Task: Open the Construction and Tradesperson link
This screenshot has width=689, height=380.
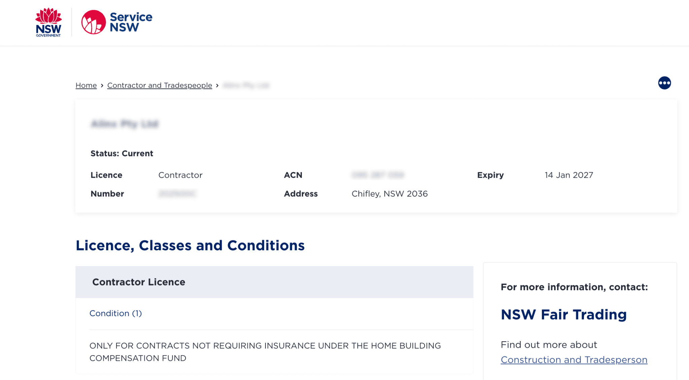Action: 574,360
